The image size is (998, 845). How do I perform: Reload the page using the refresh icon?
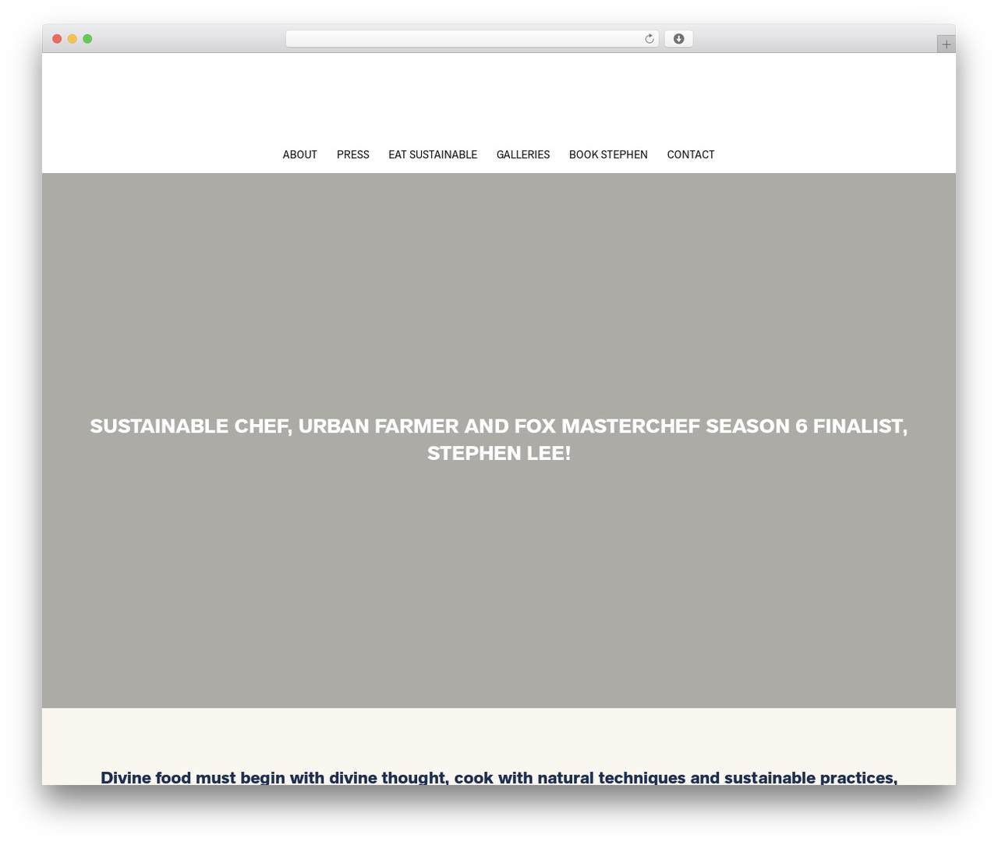(649, 39)
